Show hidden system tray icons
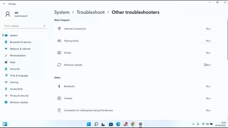The height and width of the screenshot is (128, 228). [x=193, y=124]
